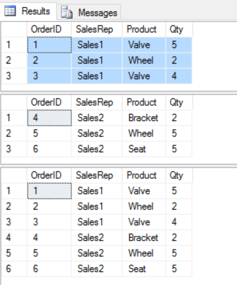Select the top-left corner cell of first grid
The image size is (237, 285).
coord(14,30)
